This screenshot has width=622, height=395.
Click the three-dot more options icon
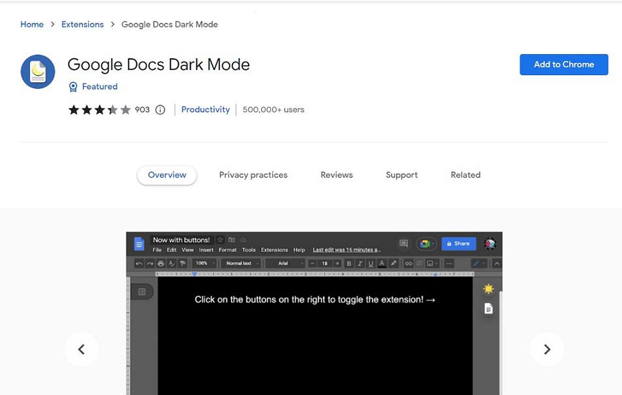pyautogui.click(x=449, y=263)
